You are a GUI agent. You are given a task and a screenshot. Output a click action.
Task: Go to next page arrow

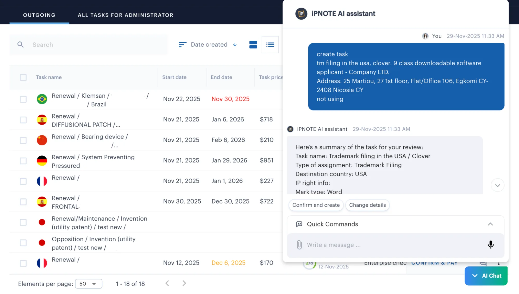184,283
